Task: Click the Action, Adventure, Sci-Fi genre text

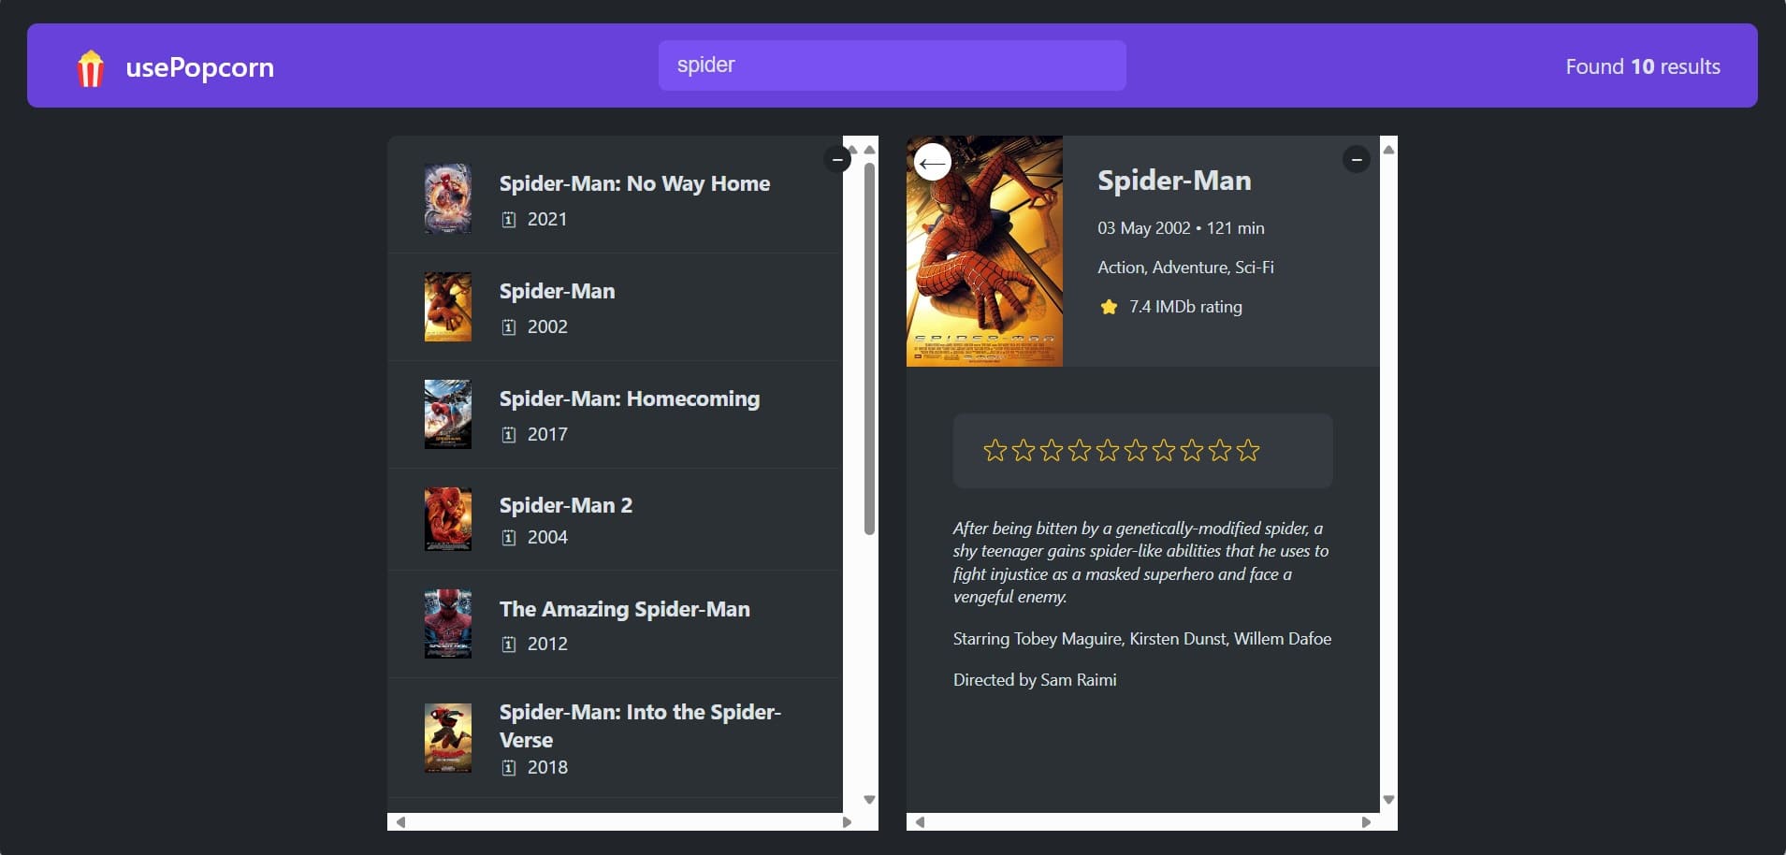Action: (x=1185, y=268)
